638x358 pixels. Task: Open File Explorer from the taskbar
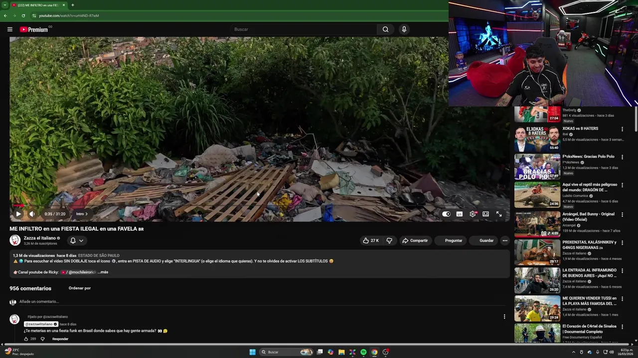[341, 352]
